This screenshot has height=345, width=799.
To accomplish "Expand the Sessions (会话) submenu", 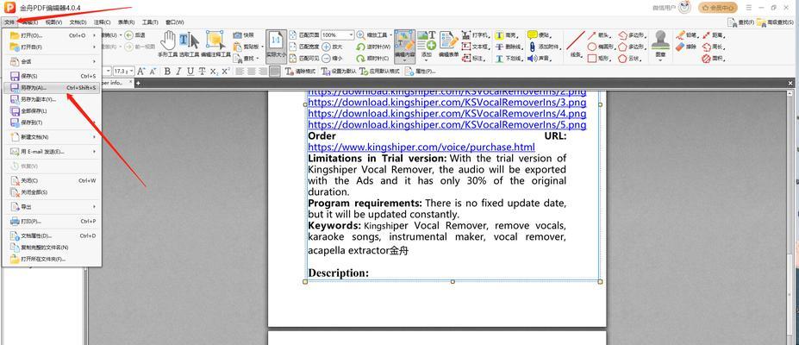I will (x=51, y=61).
